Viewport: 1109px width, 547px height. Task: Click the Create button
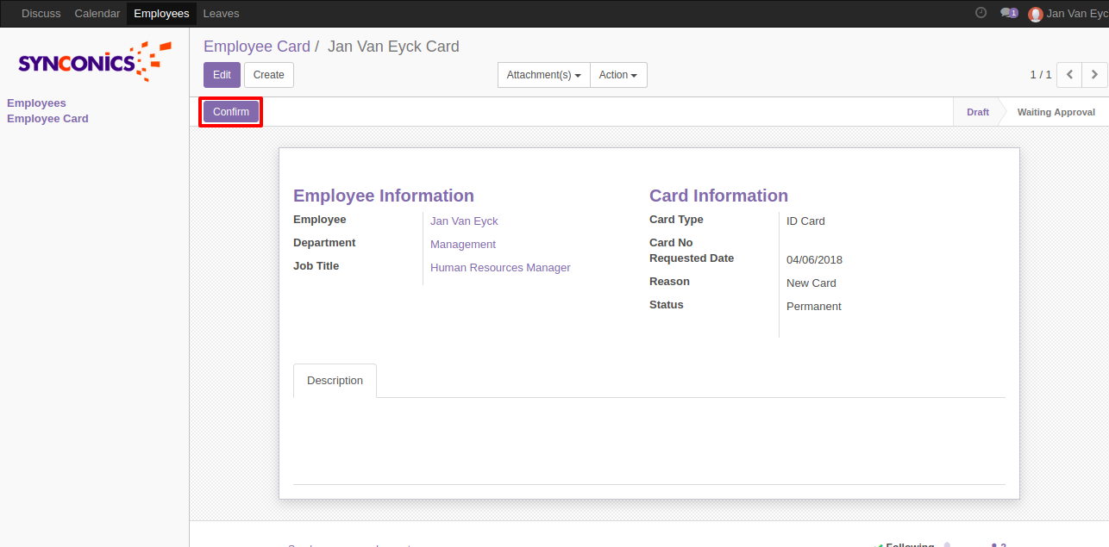269,75
